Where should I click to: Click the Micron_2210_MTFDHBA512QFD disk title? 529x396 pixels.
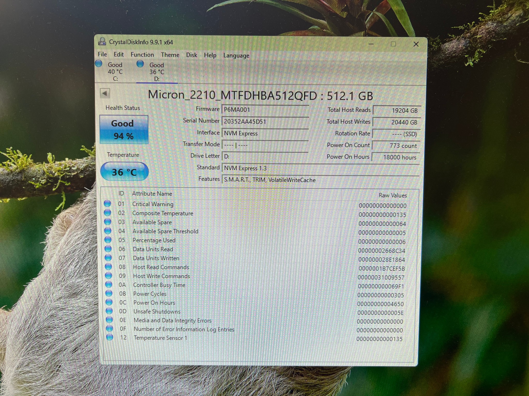click(260, 95)
